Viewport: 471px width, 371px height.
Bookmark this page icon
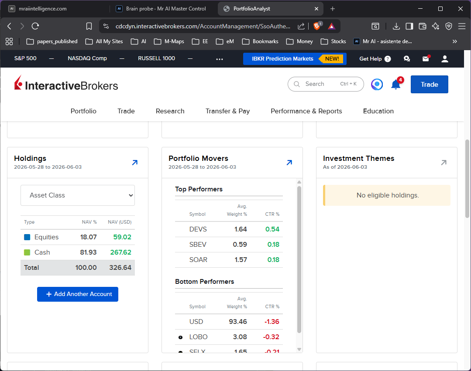[x=89, y=26]
